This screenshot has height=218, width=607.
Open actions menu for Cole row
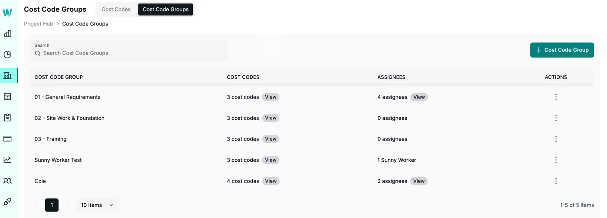click(x=556, y=181)
